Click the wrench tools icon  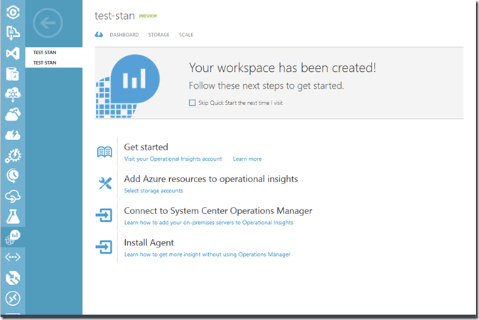coord(104,183)
